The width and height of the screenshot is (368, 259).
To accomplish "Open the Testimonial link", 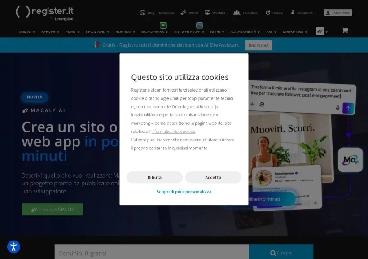I will [x=166, y=13].
